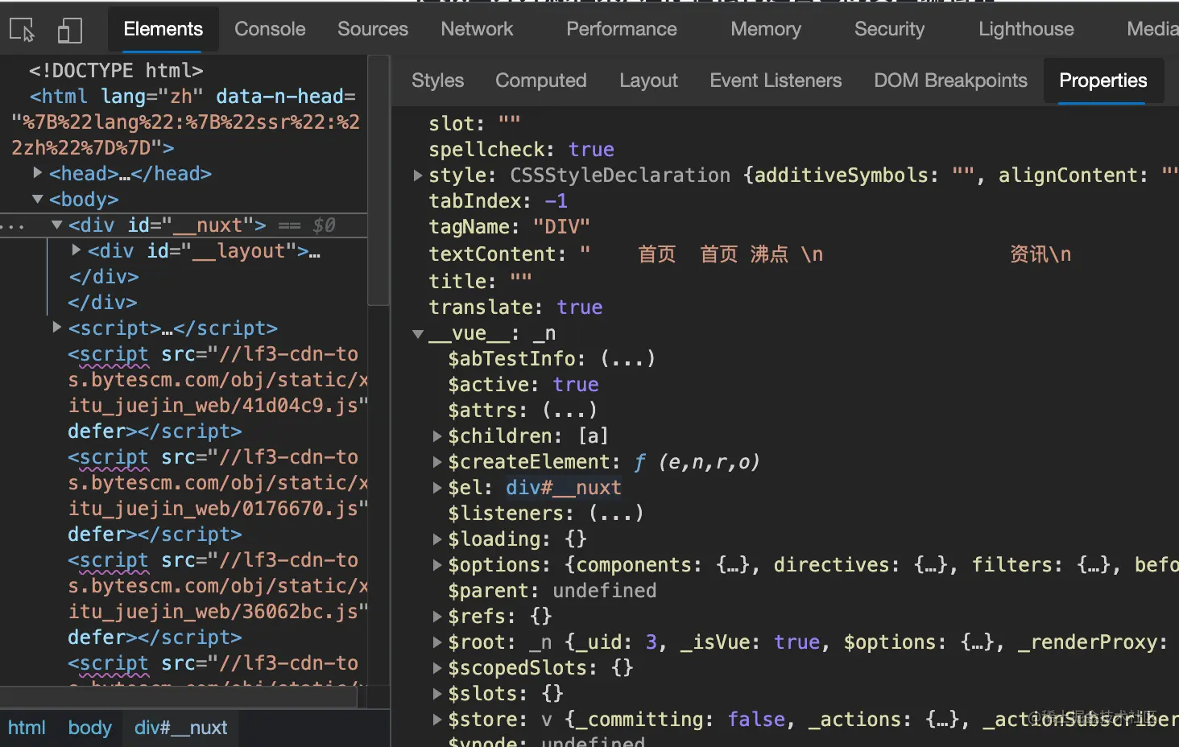The height and width of the screenshot is (747, 1179).
Task: Expand the $root property
Action: [x=437, y=642]
